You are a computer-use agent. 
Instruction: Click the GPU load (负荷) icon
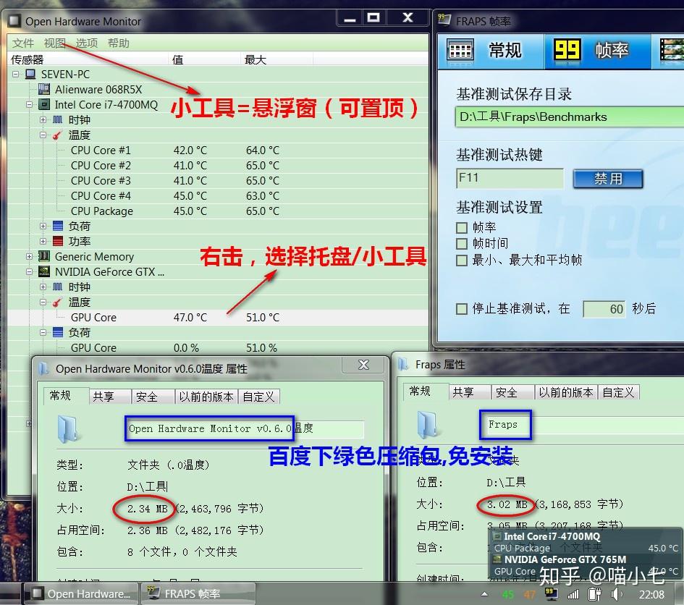point(58,332)
